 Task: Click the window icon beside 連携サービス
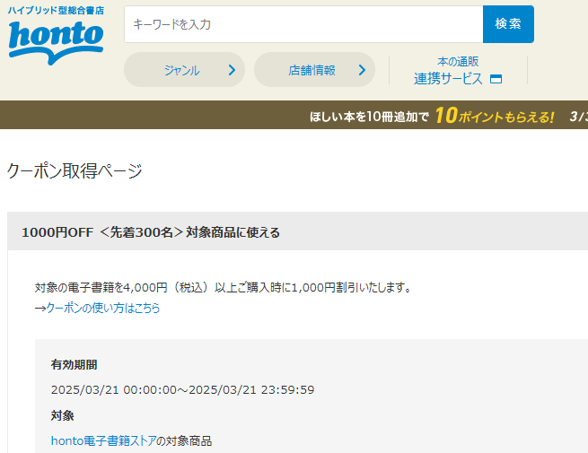pos(496,79)
